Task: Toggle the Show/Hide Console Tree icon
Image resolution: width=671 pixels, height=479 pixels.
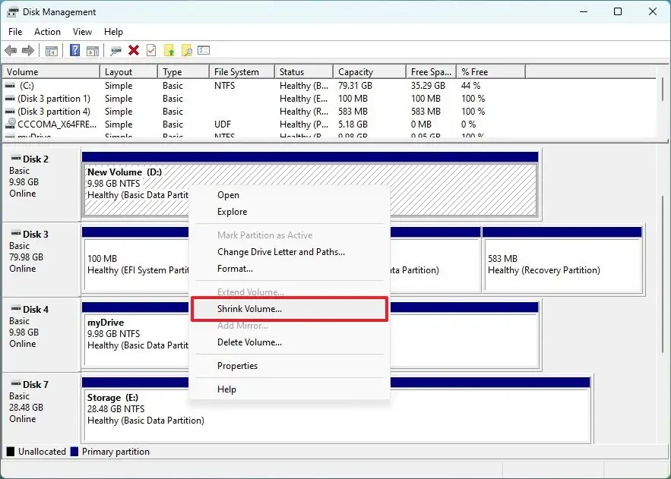Action: click(x=50, y=52)
